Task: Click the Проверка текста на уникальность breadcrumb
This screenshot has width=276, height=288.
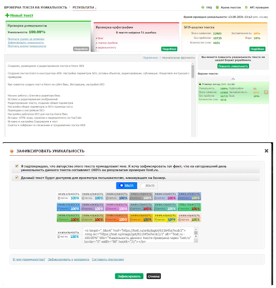Action: point(35,7)
